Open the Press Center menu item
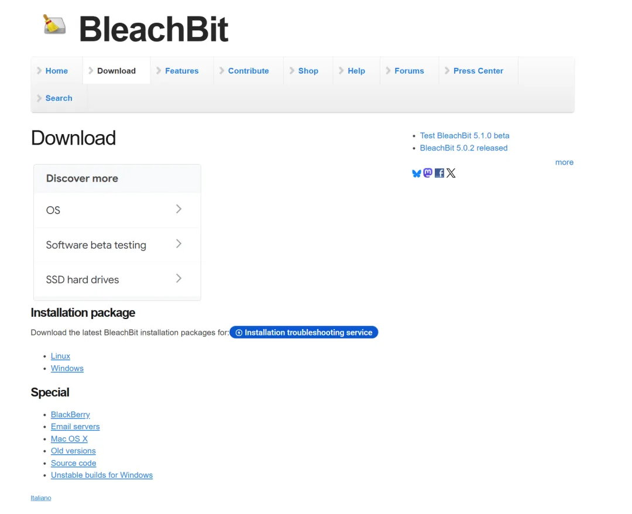Screen dimensions: 632x514 (x=478, y=71)
